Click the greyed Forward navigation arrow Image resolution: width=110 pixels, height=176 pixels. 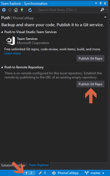coord(10,10)
